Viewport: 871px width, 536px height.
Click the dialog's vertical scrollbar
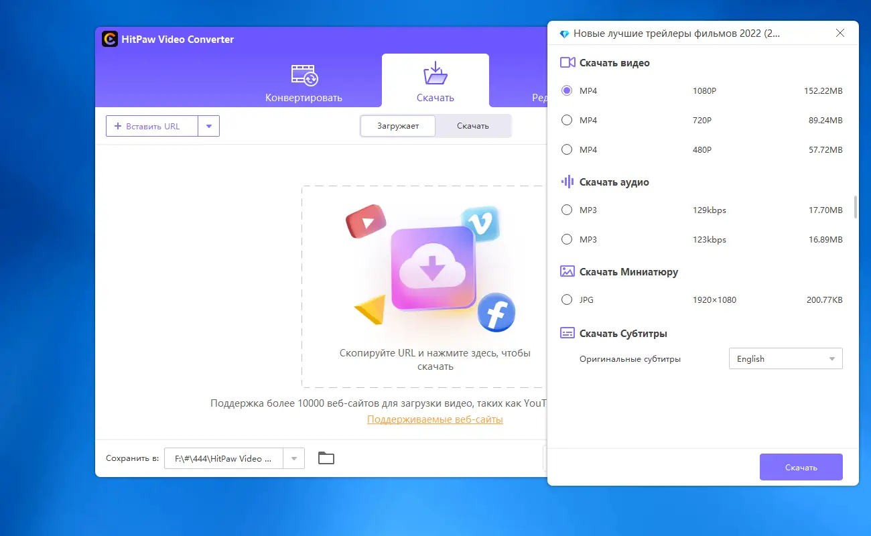pos(855,207)
